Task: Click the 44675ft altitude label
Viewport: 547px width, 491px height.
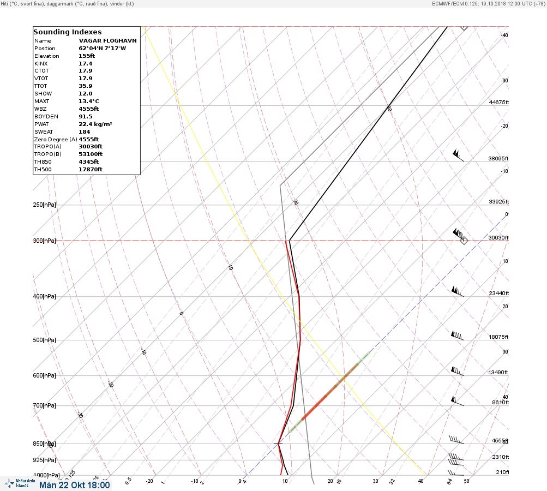Action: 499,102
